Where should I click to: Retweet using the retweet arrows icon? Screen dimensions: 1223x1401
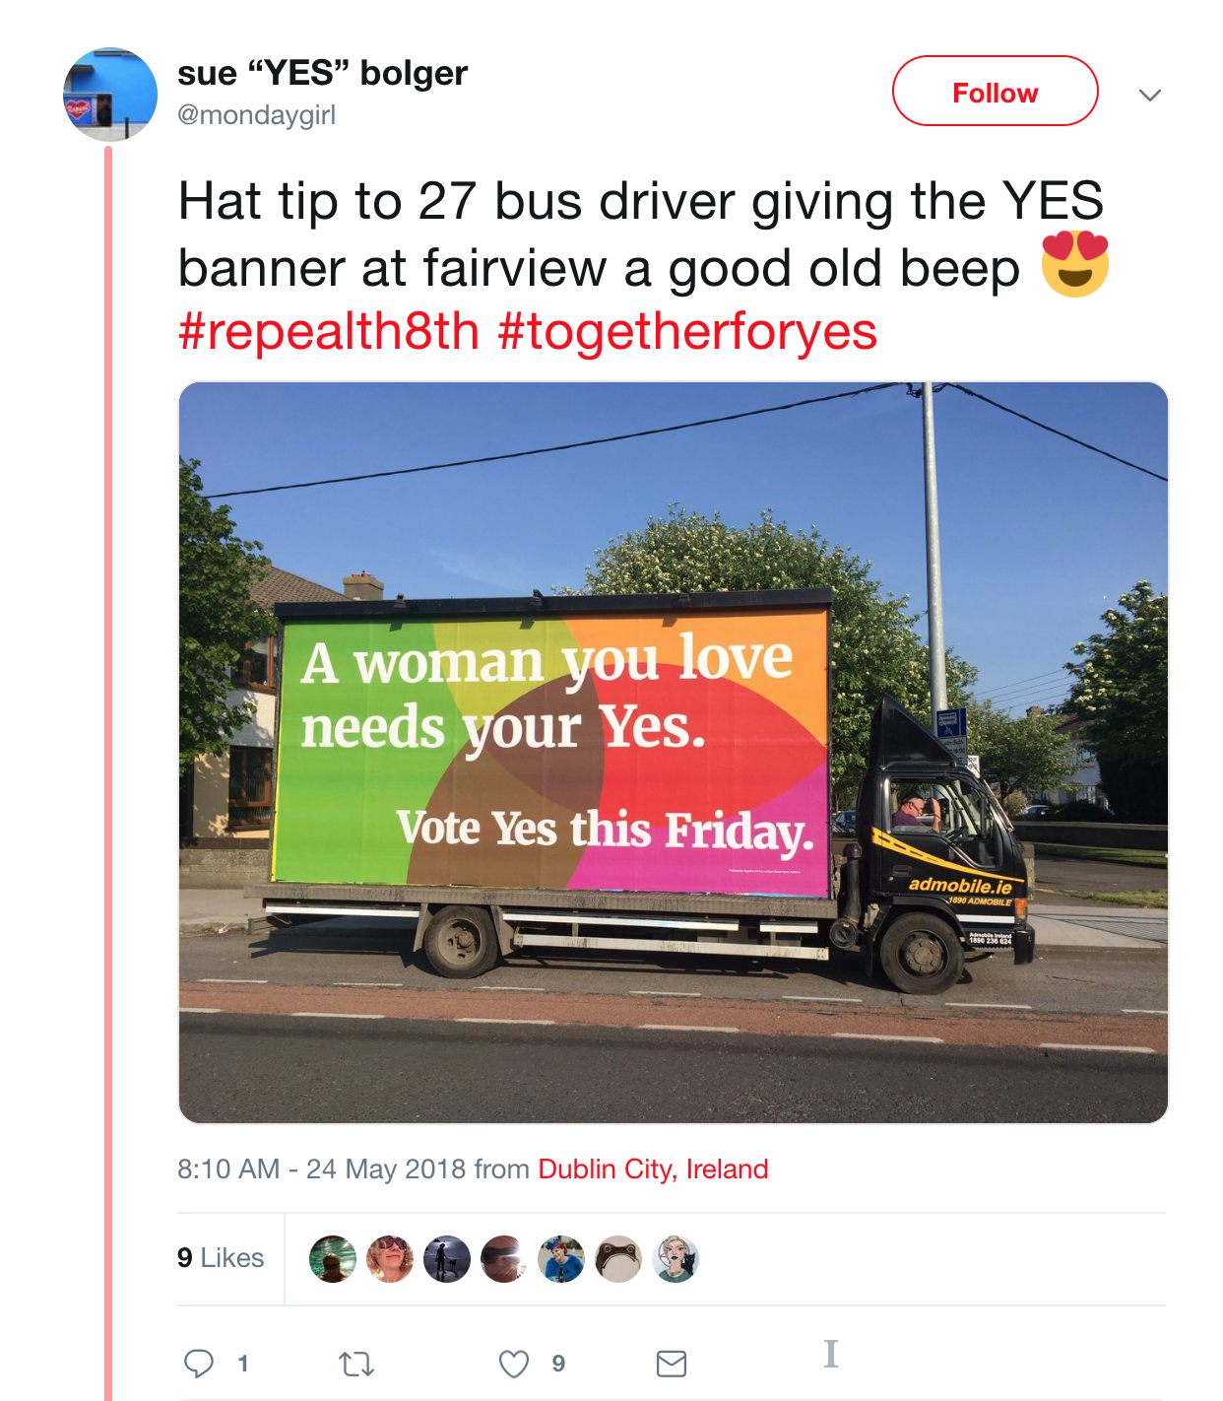tap(356, 1364)
